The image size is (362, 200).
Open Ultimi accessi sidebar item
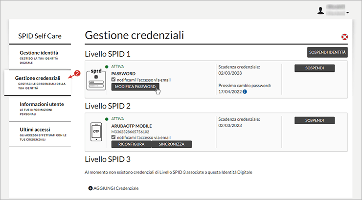(x=40, y=134)
